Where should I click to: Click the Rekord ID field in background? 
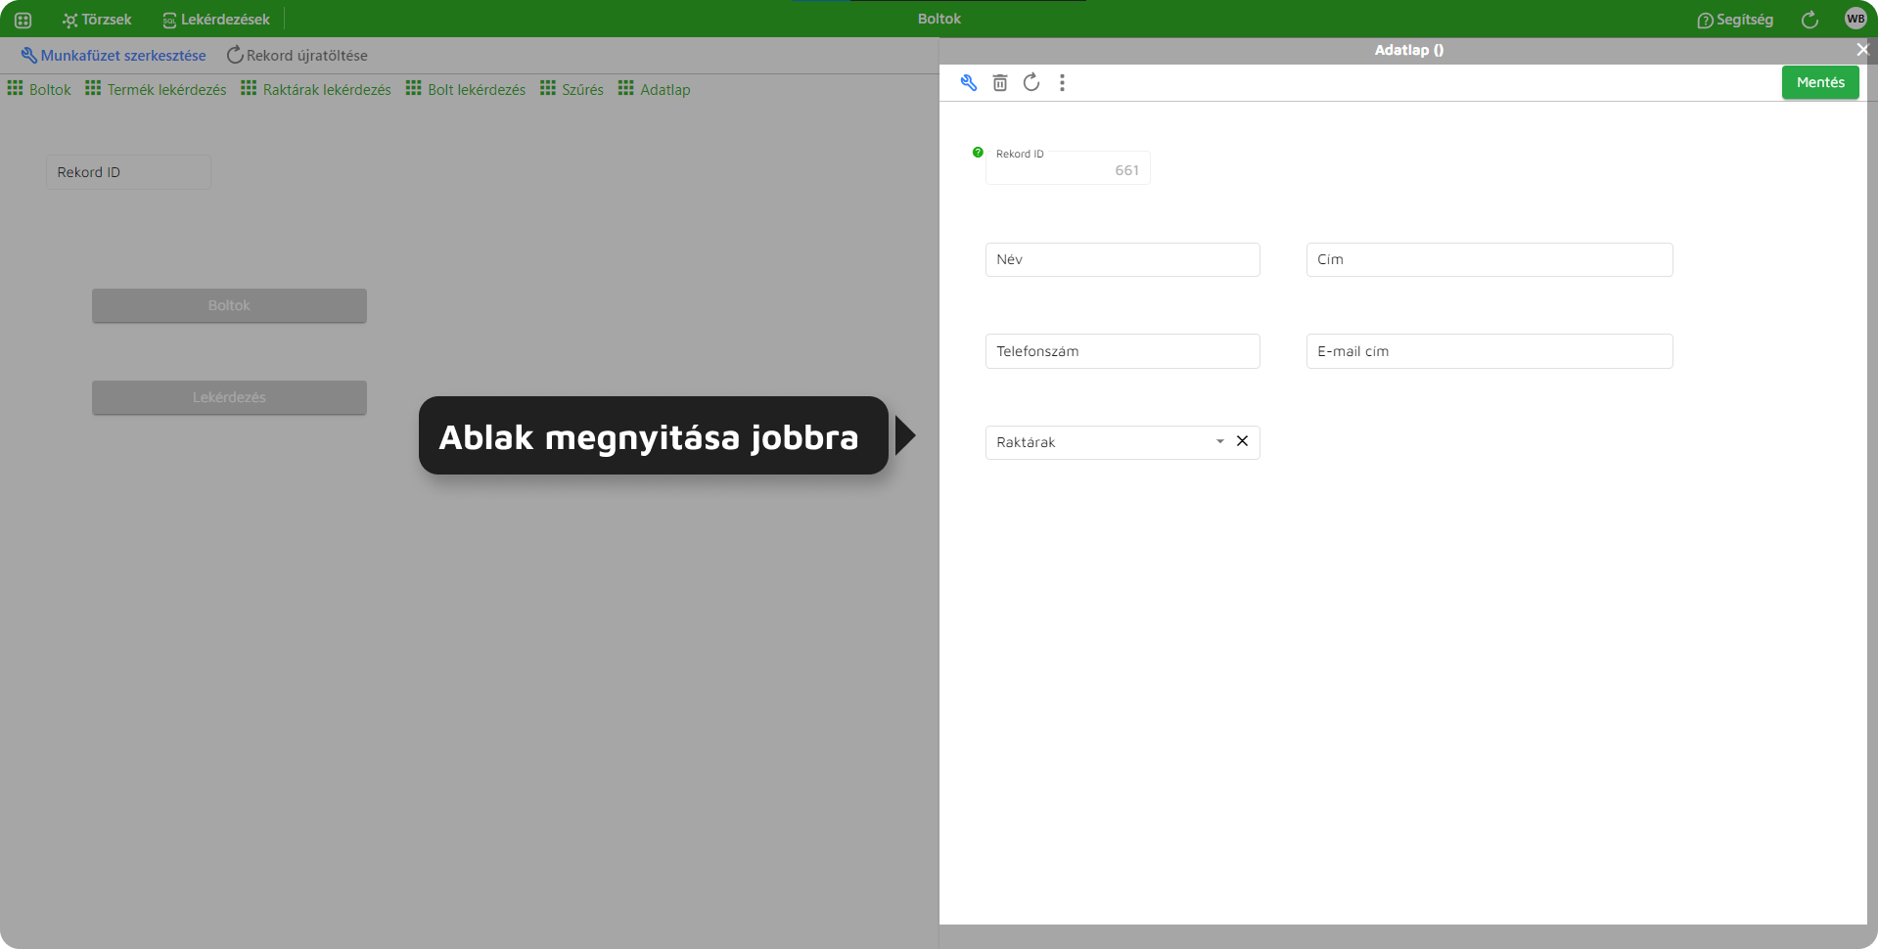[x=128, y=172]
